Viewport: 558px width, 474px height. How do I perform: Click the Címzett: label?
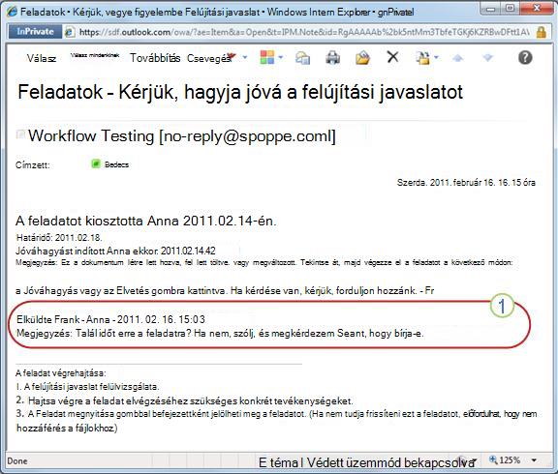[x=33, y=164]
